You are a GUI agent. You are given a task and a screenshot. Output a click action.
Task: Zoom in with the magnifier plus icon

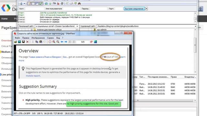click(54, 42)
